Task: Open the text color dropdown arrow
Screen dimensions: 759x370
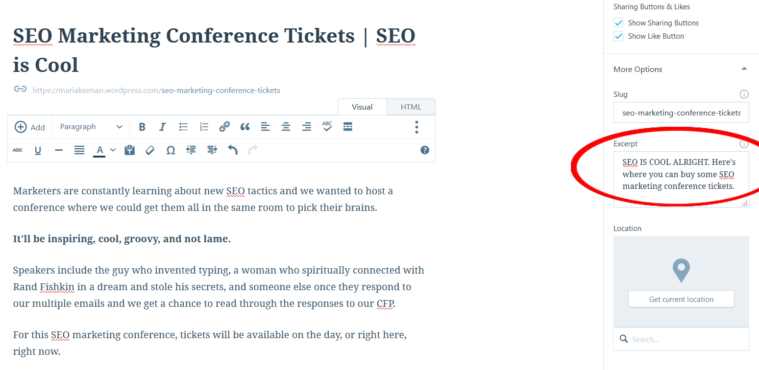Action: coord(113,150)
